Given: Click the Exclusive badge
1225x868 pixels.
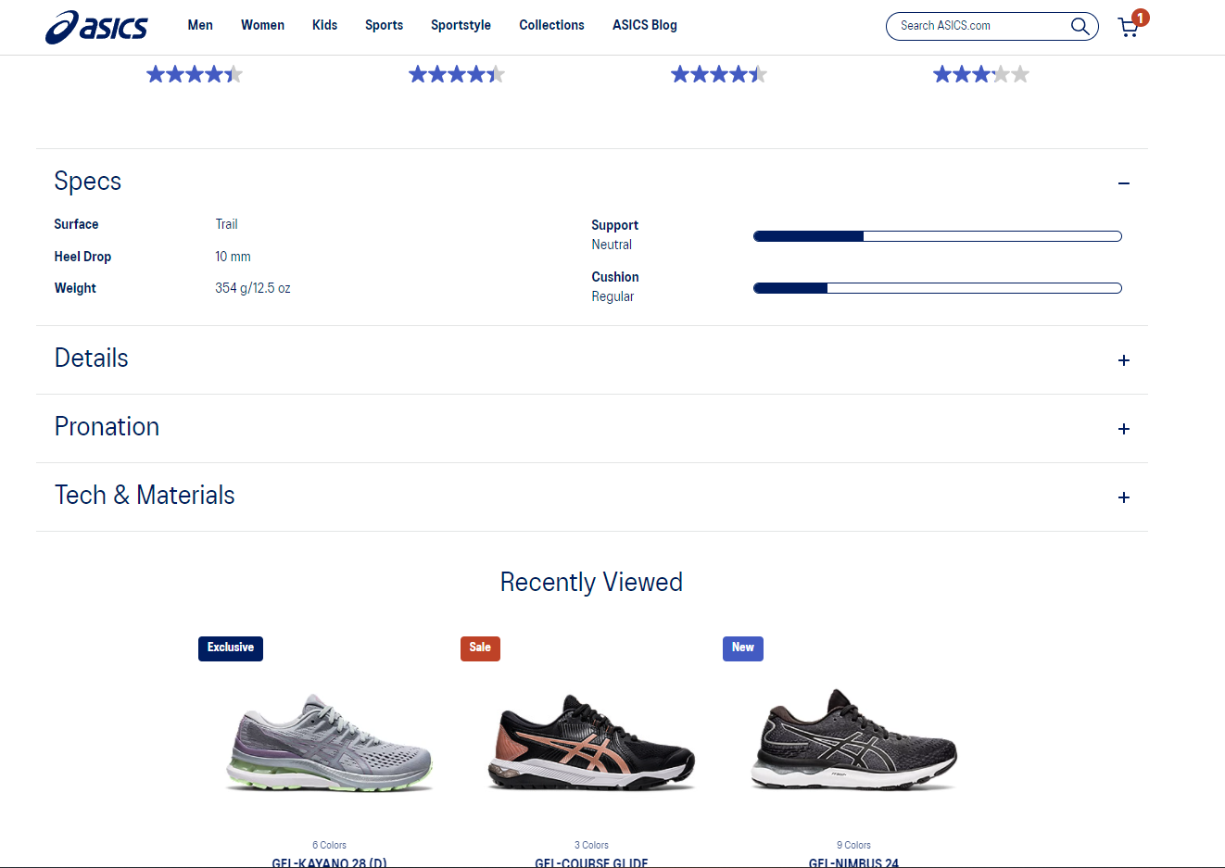Looking at the screenshot, I should coord(231,648).
